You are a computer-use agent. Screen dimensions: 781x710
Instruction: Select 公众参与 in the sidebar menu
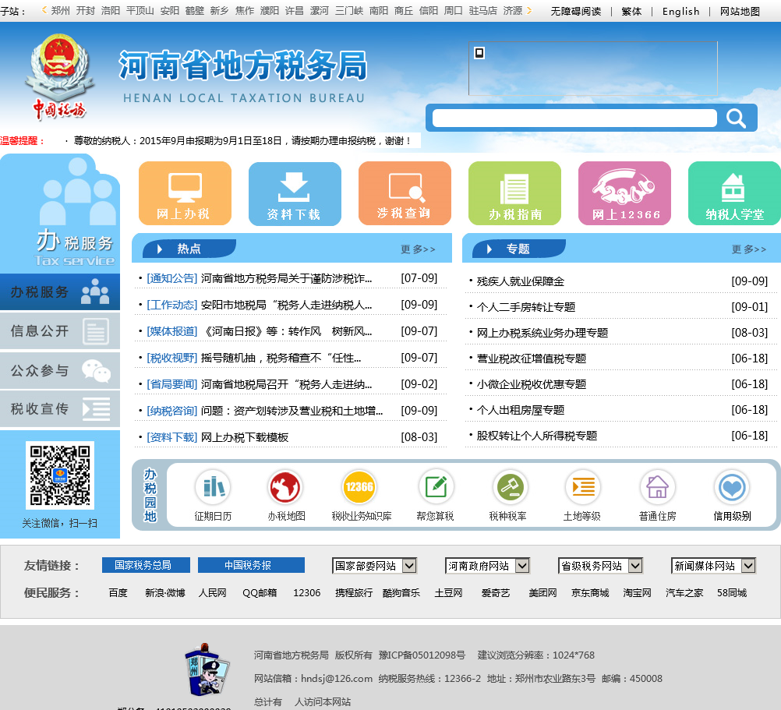[x=60, y=370]
